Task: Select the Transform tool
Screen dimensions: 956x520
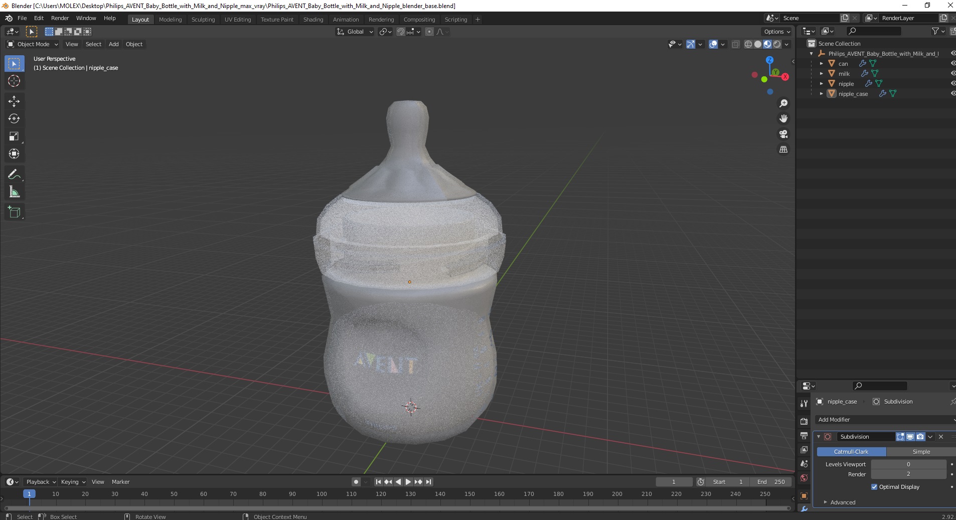Action: pos(14,154)
